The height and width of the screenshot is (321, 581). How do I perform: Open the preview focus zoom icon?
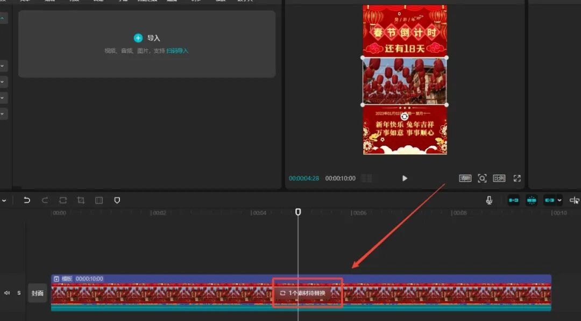click(482, 178)
